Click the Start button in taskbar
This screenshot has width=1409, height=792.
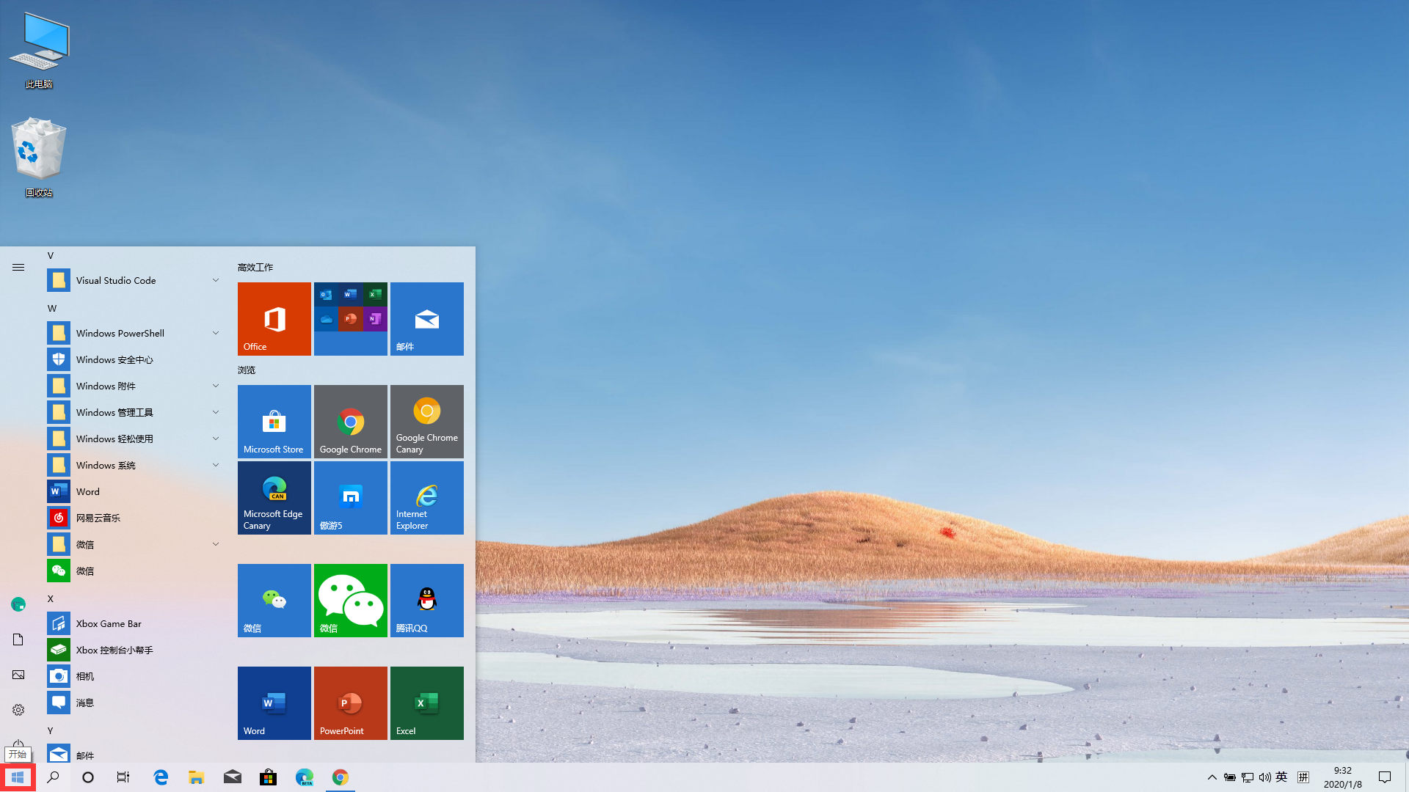[x=18, y=777]
